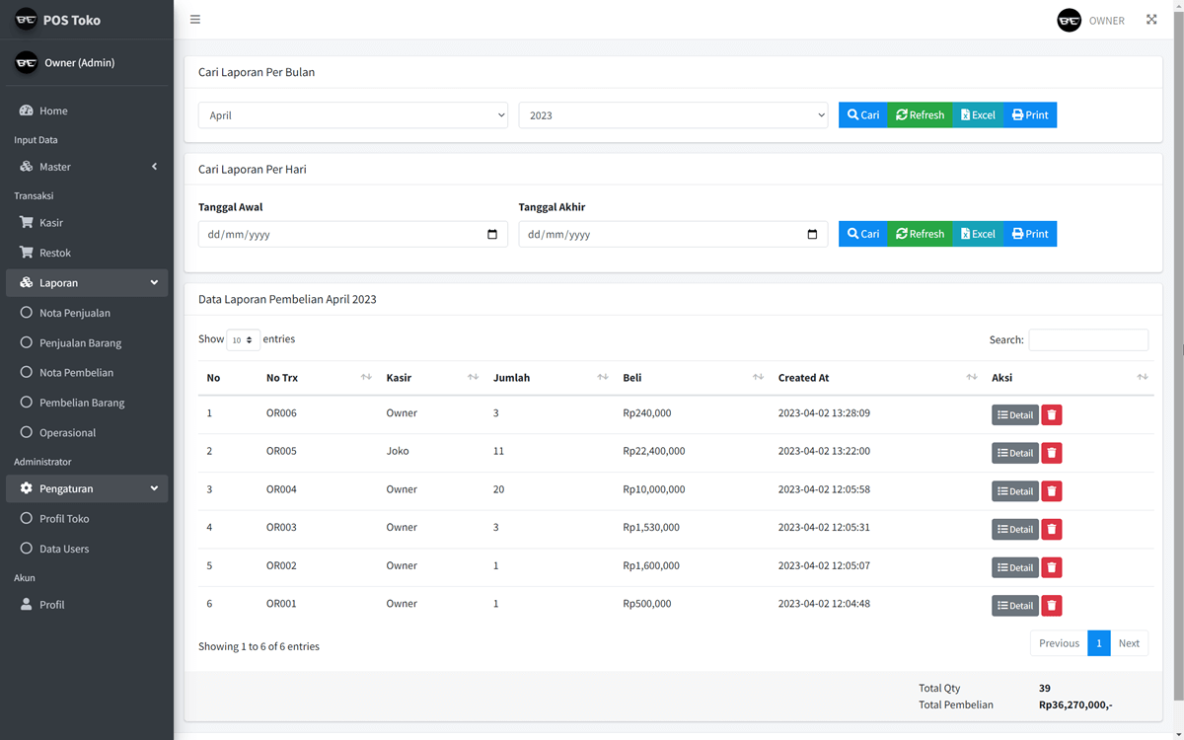This screenshot has width=1184, height=740.
Task: Open the year 2023 dropdown
Action: point(673,114)
